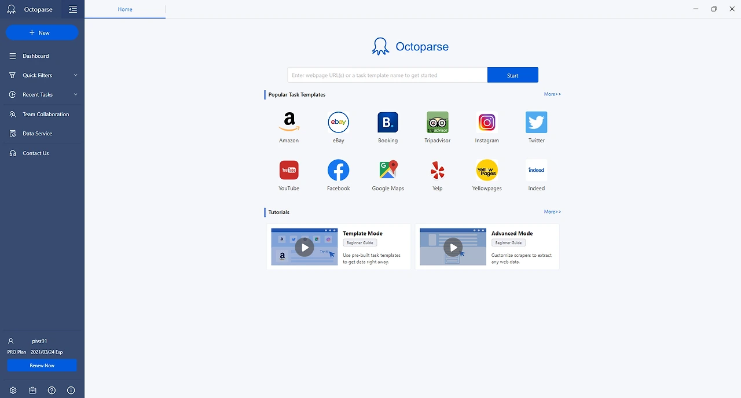This screenshot has height=398, width=741.
Task: Click the info circle icon
Action: [71, 390]
